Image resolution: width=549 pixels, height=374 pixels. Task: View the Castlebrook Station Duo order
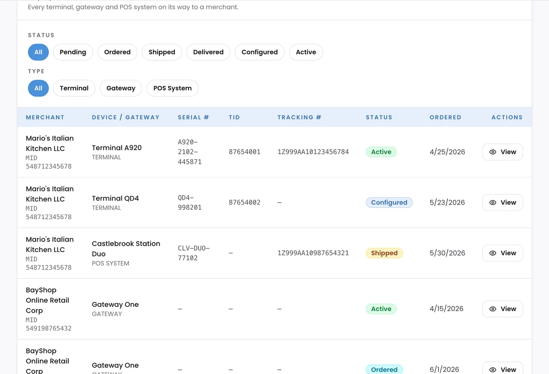[502, 253]
